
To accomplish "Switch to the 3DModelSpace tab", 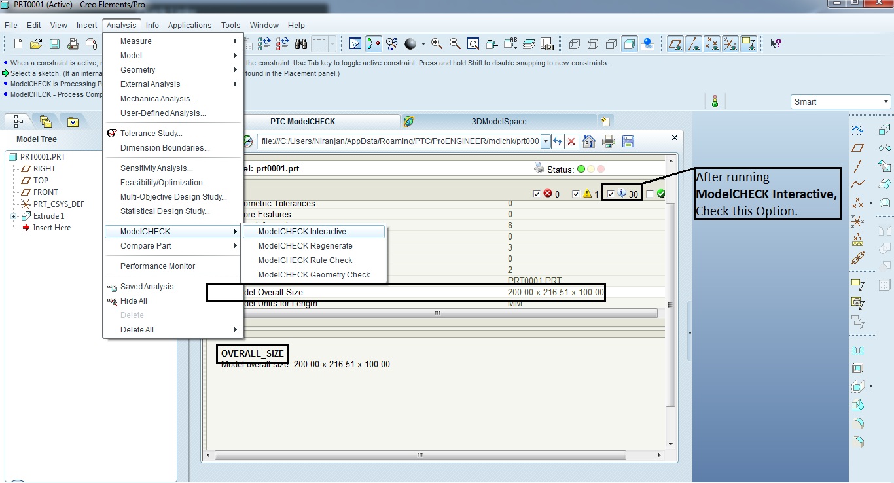I will point(499,121).
